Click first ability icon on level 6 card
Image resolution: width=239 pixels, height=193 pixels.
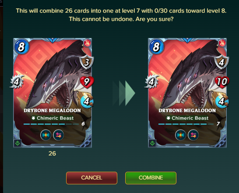[46, 135]
